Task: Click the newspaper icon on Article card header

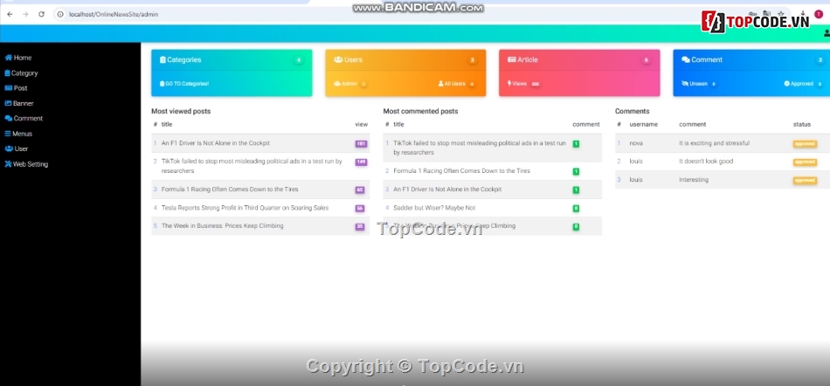Action: (x=512, y=59)
